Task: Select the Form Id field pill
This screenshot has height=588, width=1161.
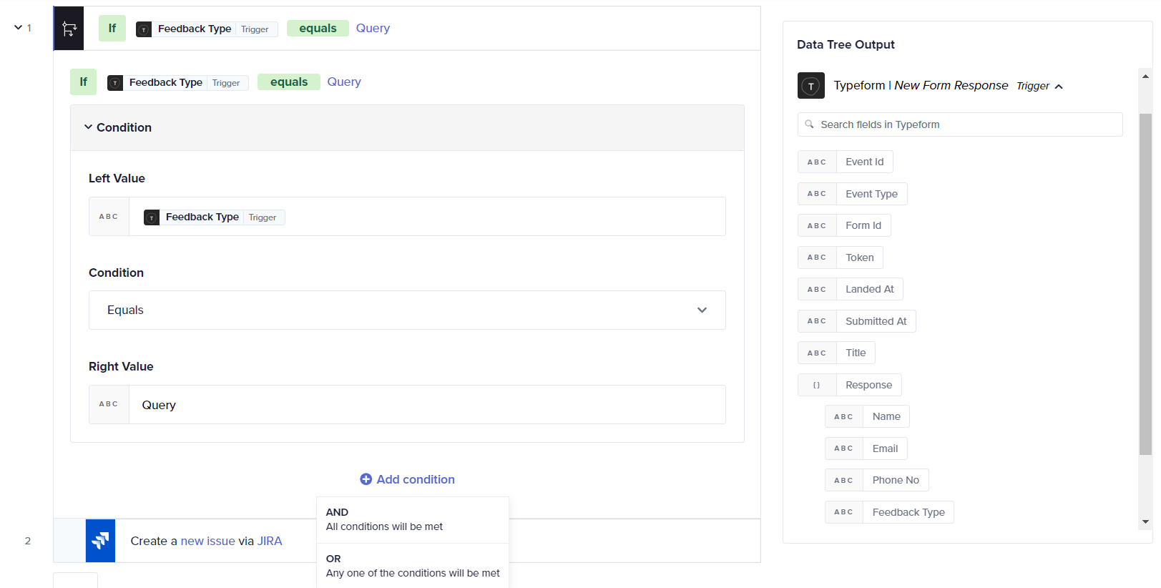Action: pos(844,225)
